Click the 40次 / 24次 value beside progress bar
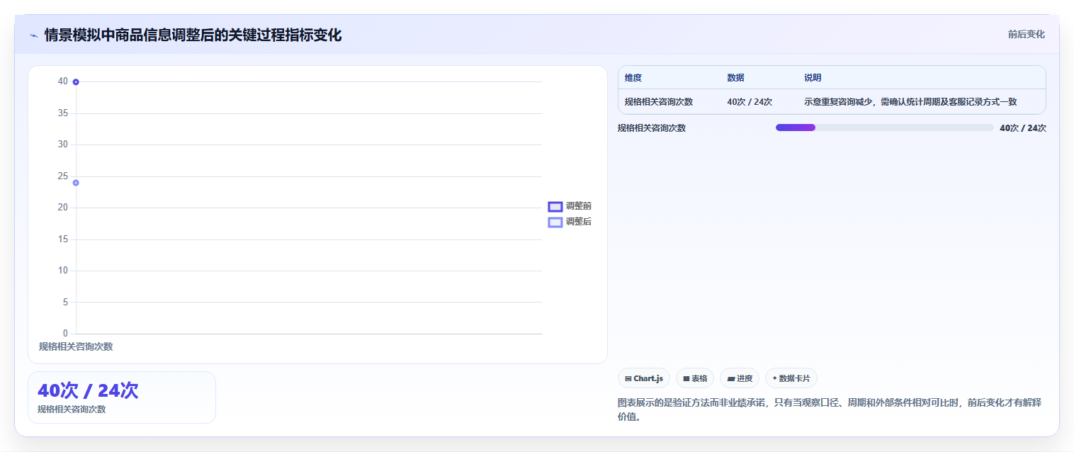1074x452 pixels. click(1023, 128)
